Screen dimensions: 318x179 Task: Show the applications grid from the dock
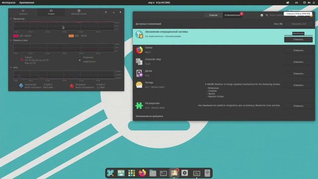132,173
